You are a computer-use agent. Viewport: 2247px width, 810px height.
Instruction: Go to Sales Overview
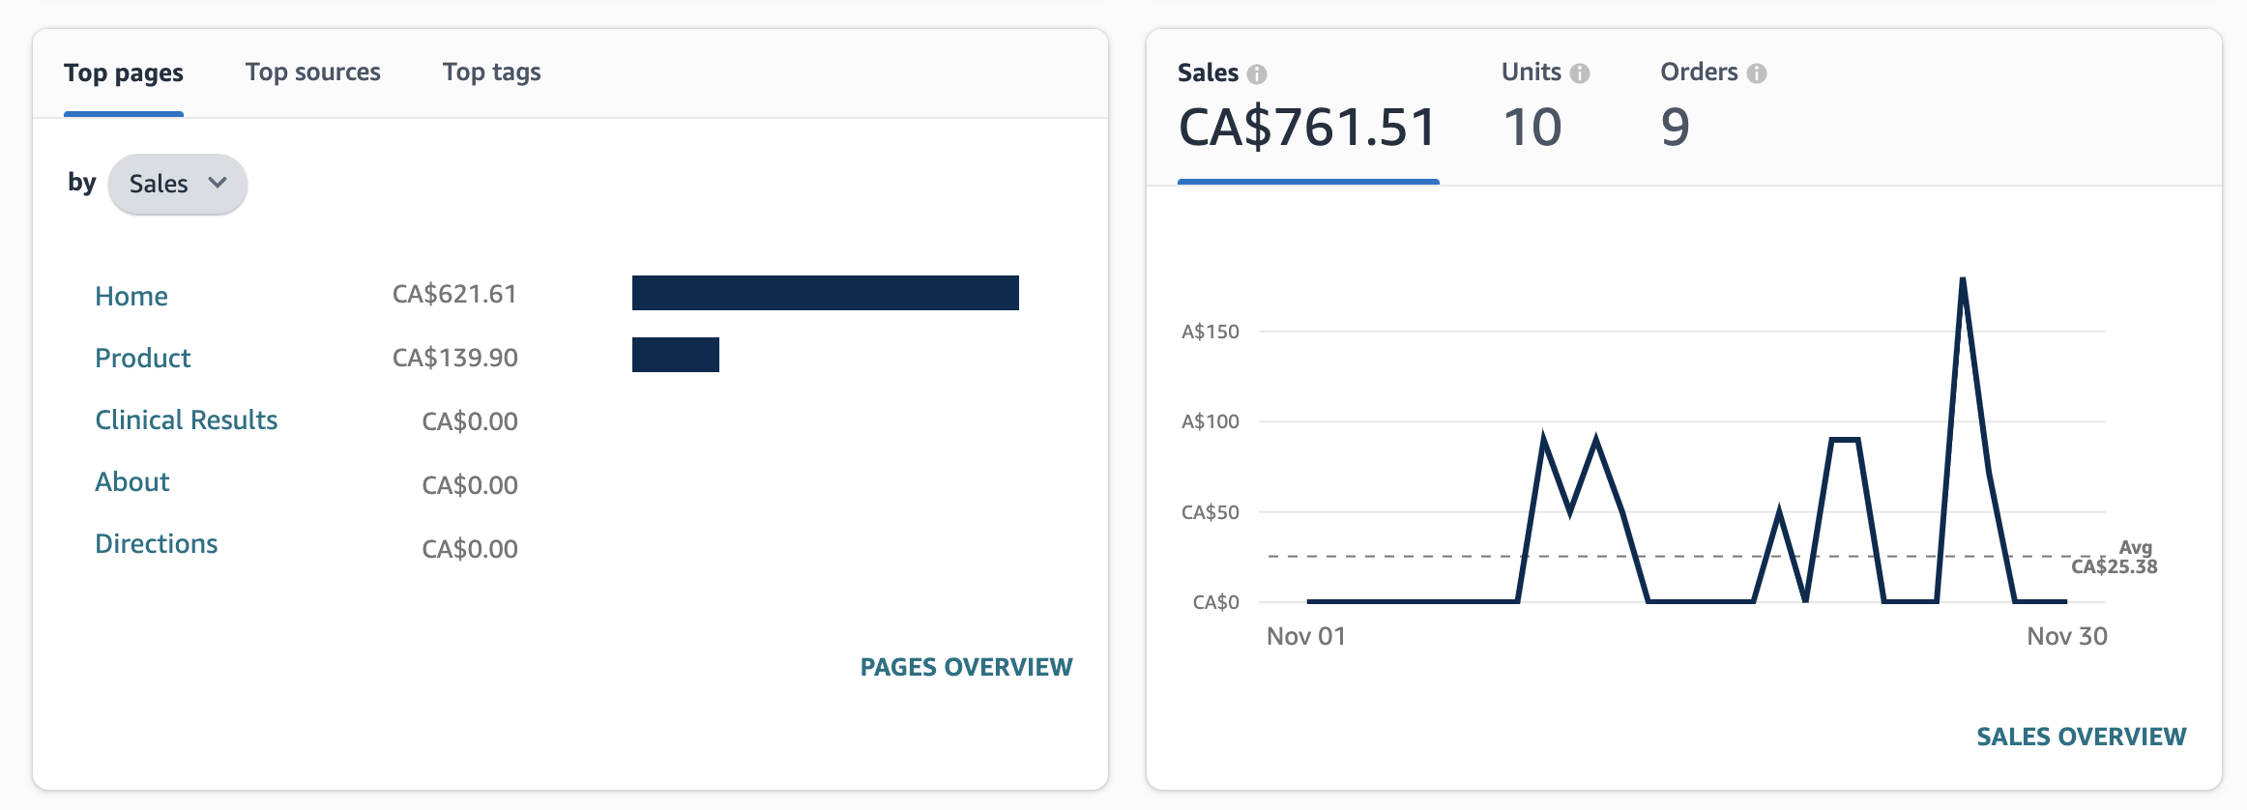(2081, 737)
